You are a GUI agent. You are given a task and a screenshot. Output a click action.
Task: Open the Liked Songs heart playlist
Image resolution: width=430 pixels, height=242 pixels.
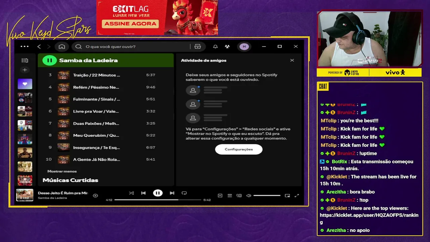pos(25,84)
